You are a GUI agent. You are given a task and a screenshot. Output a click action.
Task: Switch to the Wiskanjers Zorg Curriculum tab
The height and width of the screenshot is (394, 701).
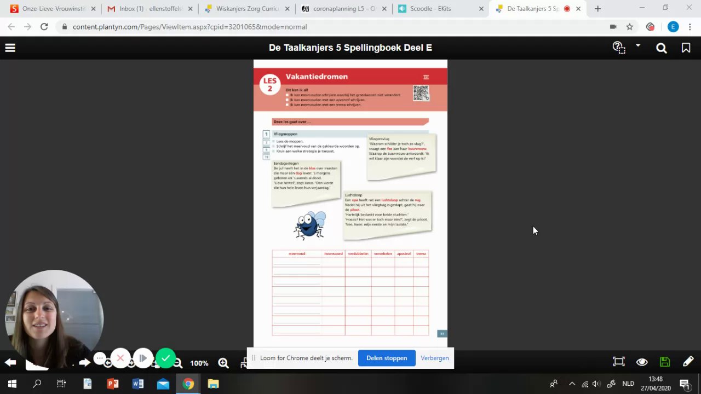click(x=247, y=9)
